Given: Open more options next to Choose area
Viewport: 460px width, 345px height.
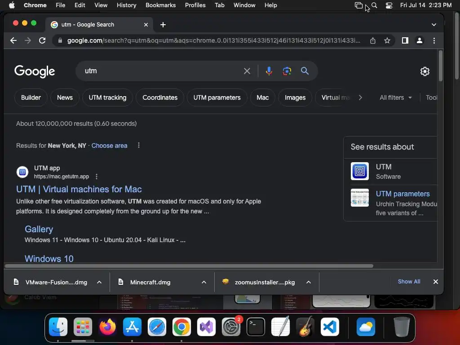Looking at the screenshot, I should [x=139, y=145].
